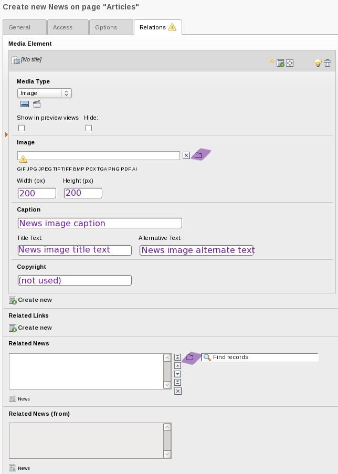This screenshot has width=338, height=474.
Task: Click the lightbulb hide/unhide media icon
Action: tap(318, 63)
